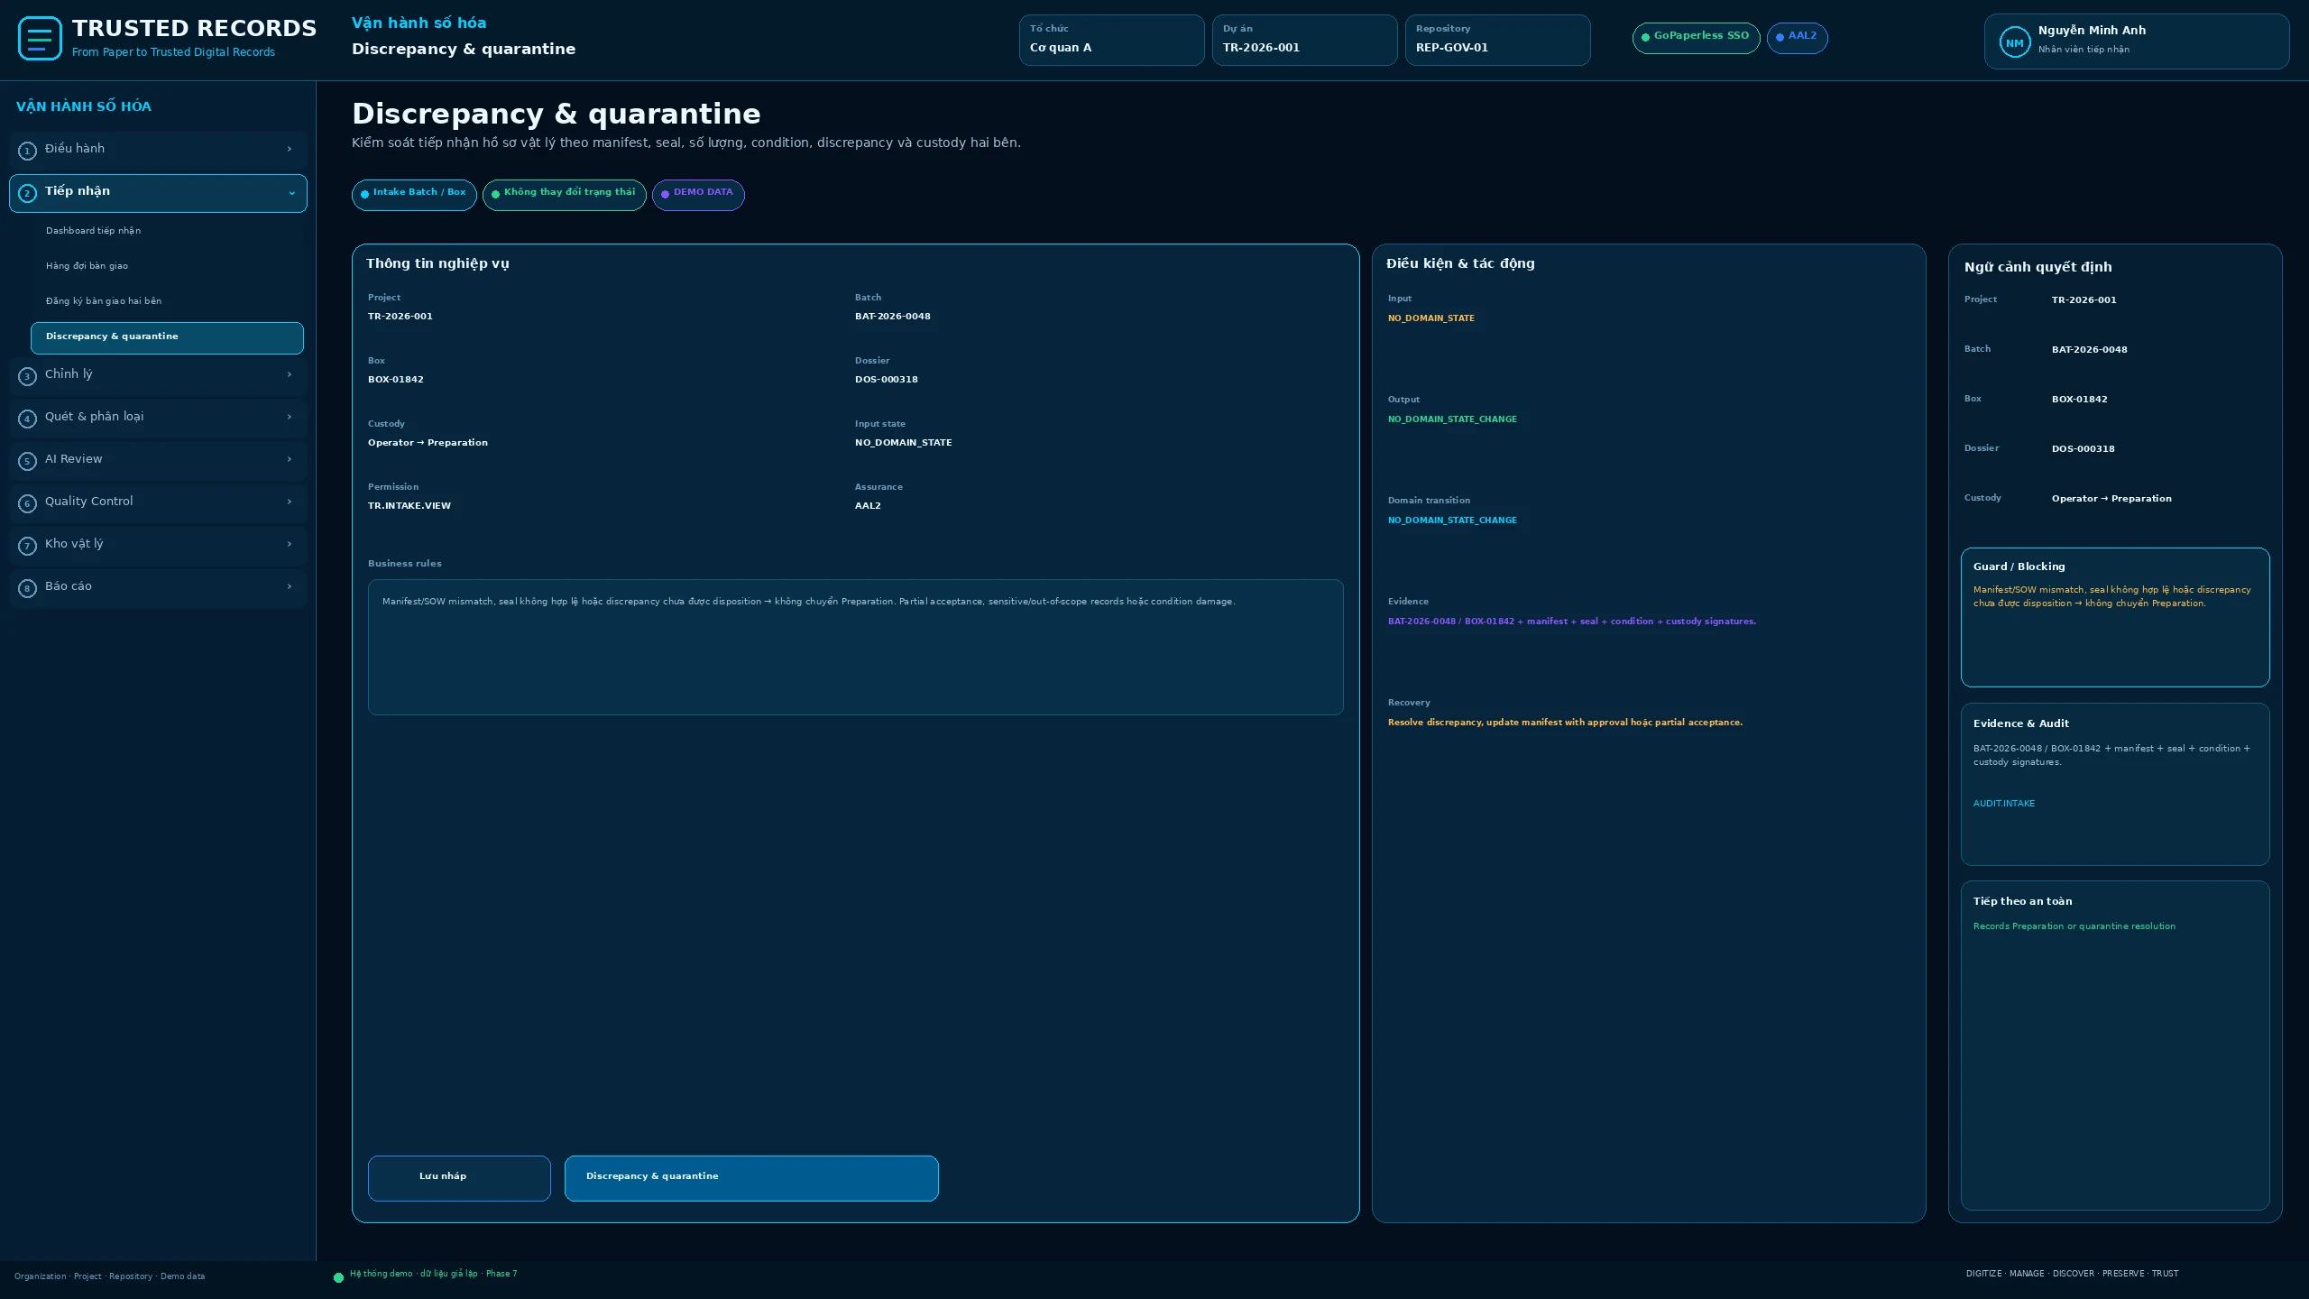
Task: Click the Guard / Blocking card
Action: (2114, 617)
